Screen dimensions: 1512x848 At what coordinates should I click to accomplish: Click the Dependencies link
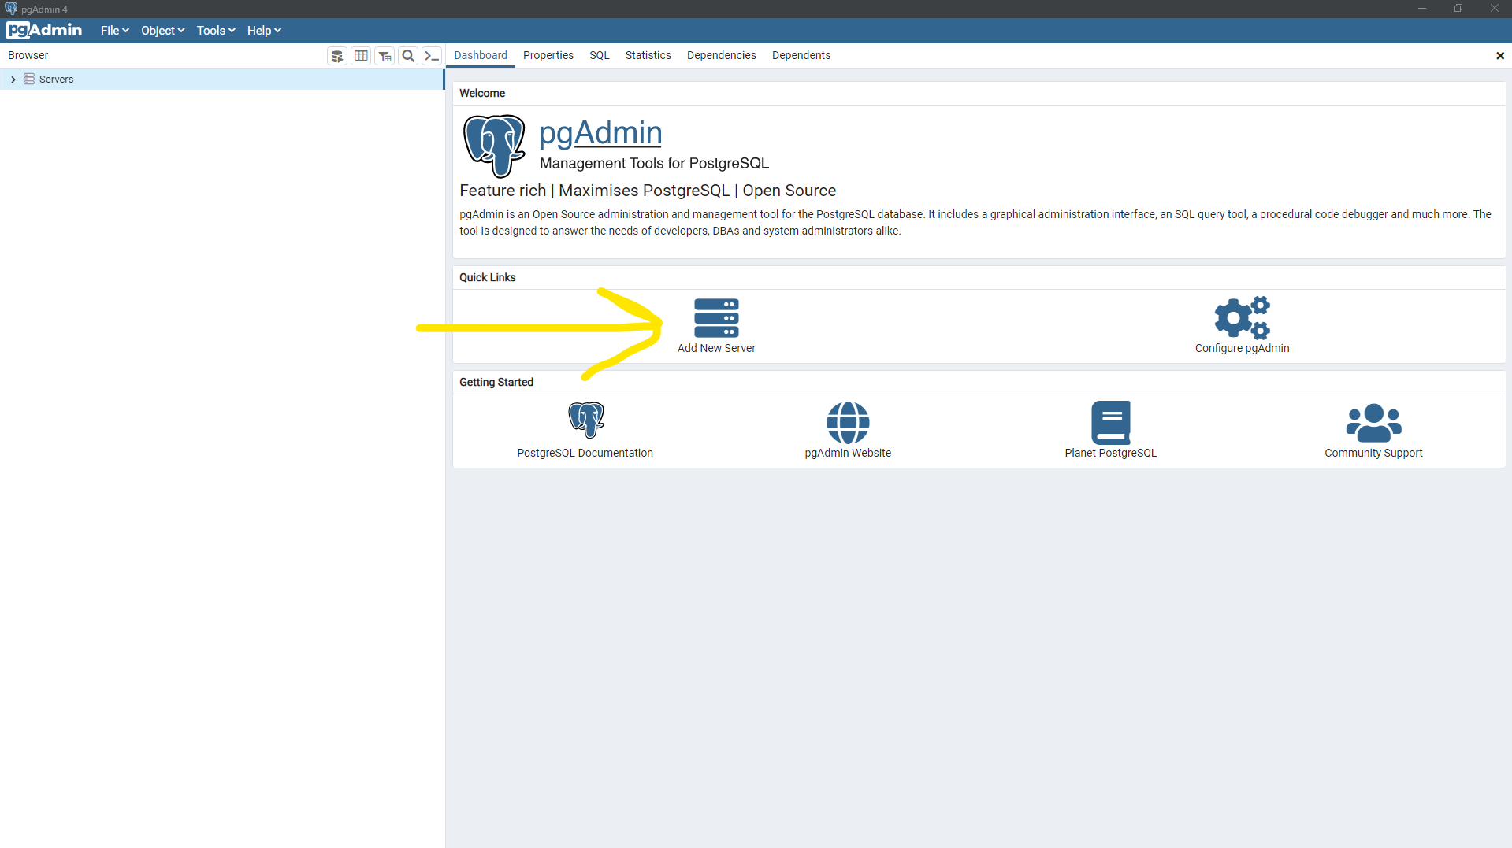721,55
